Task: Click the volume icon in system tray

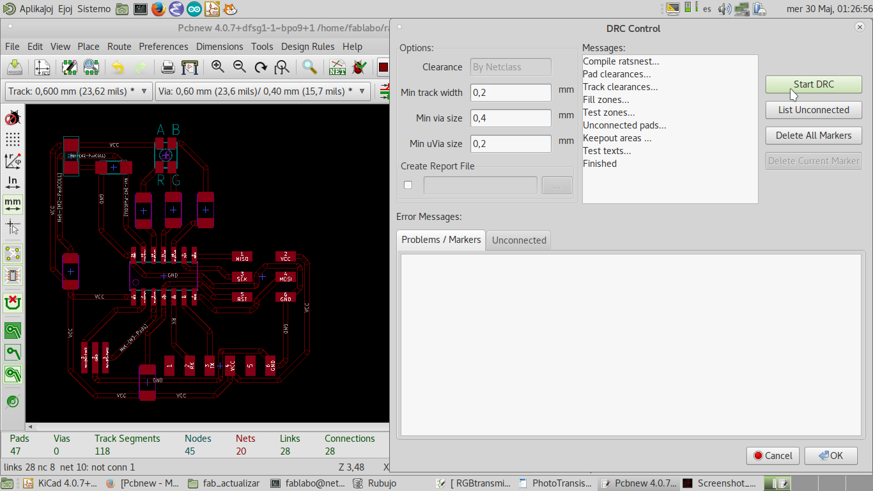Action: (724, 9)
